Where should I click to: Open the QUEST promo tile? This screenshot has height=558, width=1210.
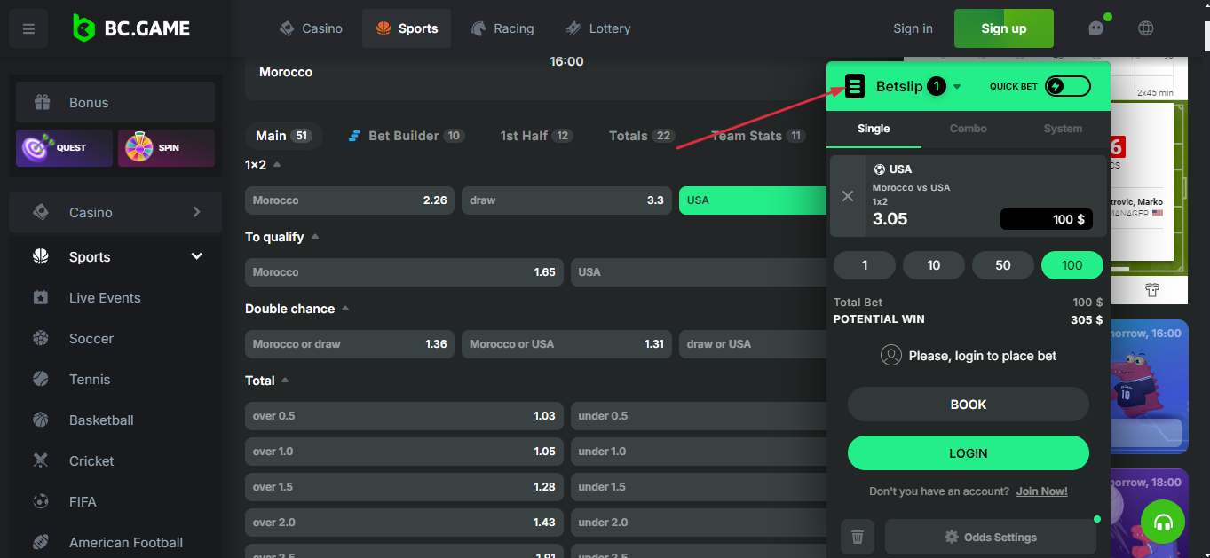64,148
